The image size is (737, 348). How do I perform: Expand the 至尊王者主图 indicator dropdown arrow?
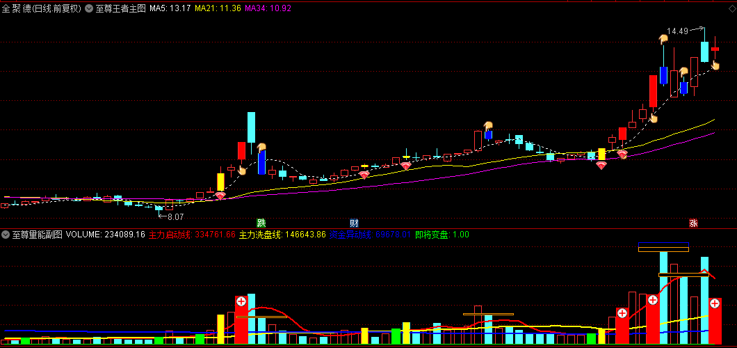(x=89, y=8)
